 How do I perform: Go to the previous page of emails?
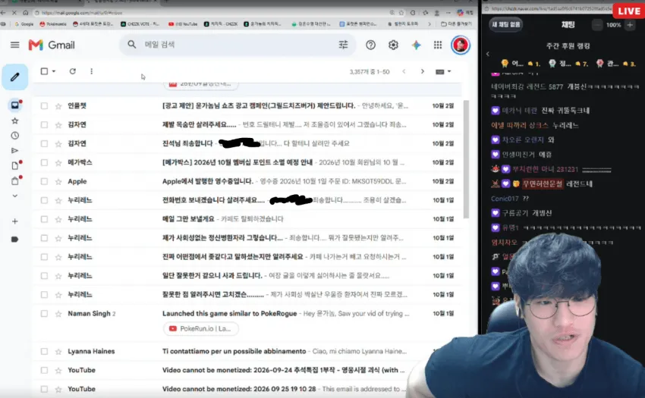(x=404, y=71)
